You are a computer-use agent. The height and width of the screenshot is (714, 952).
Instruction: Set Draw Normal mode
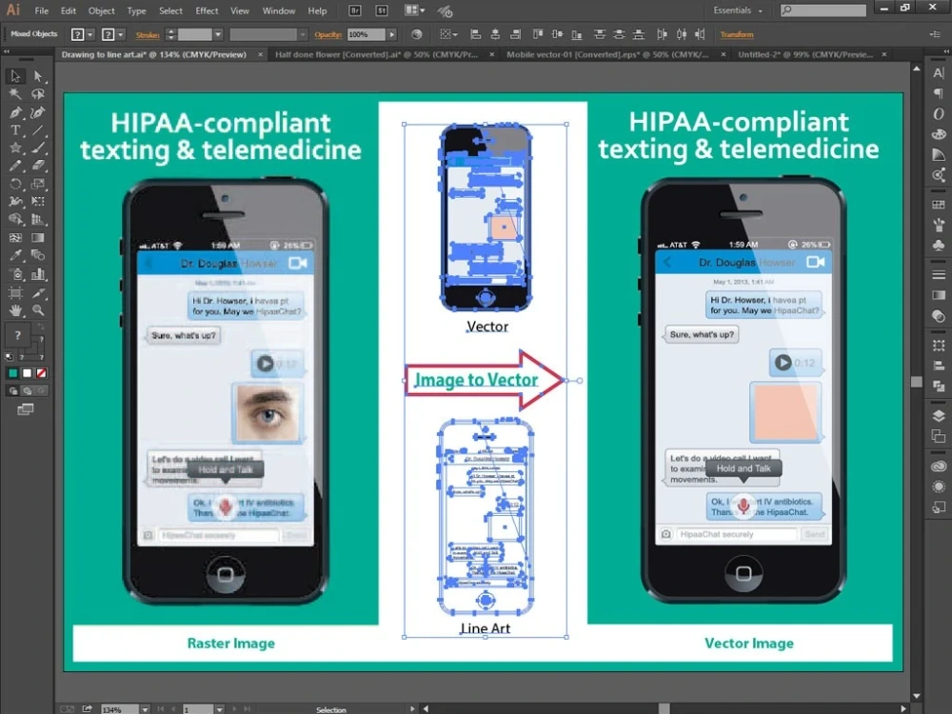[x=12, y=391]
